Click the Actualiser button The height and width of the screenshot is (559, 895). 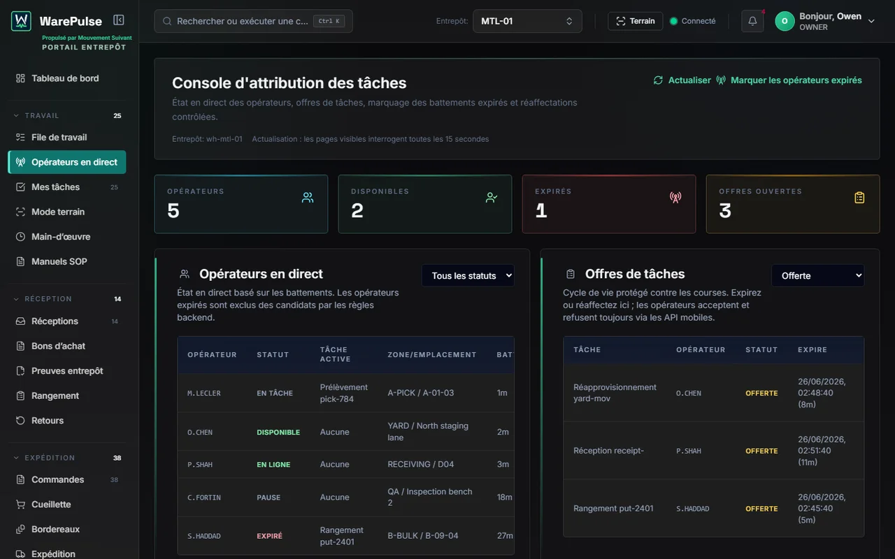[682, 80]
